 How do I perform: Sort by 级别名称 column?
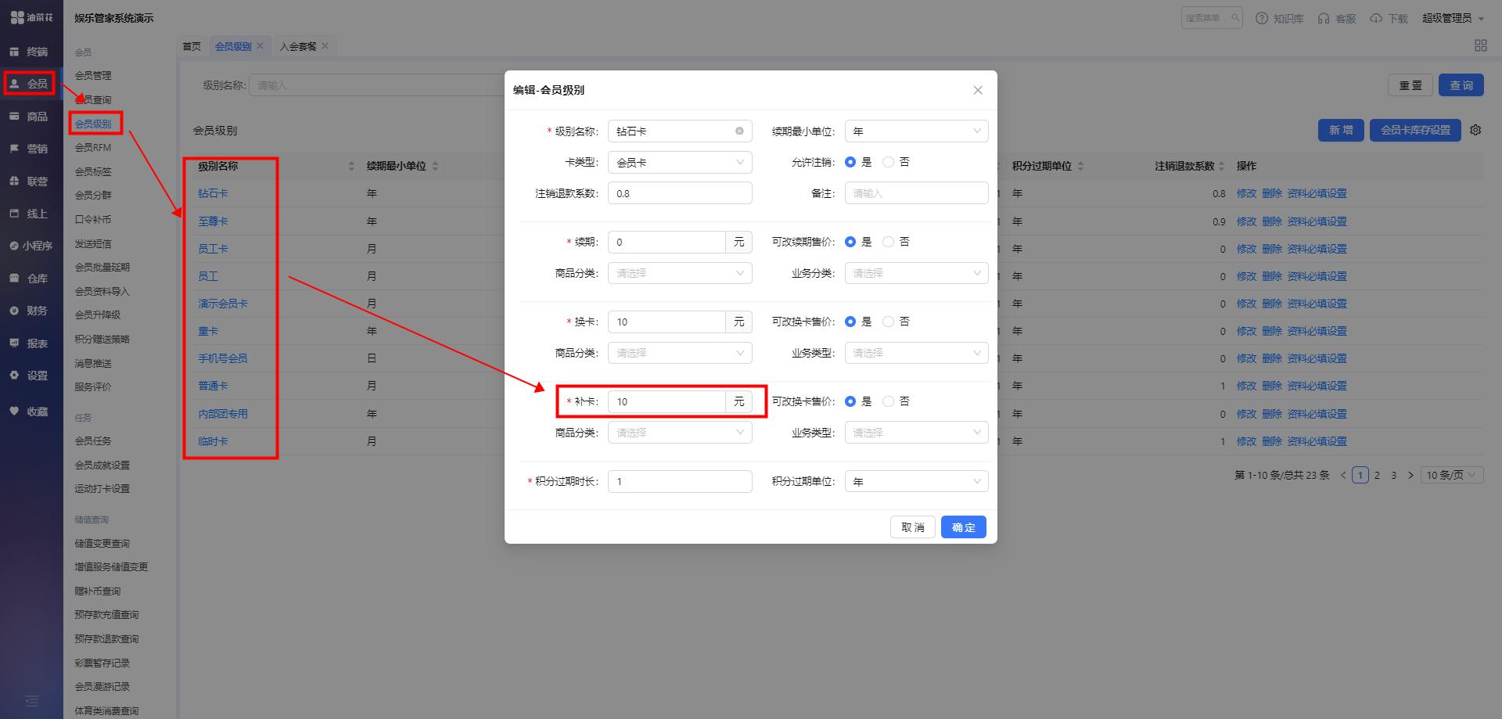tap(351, 166)
